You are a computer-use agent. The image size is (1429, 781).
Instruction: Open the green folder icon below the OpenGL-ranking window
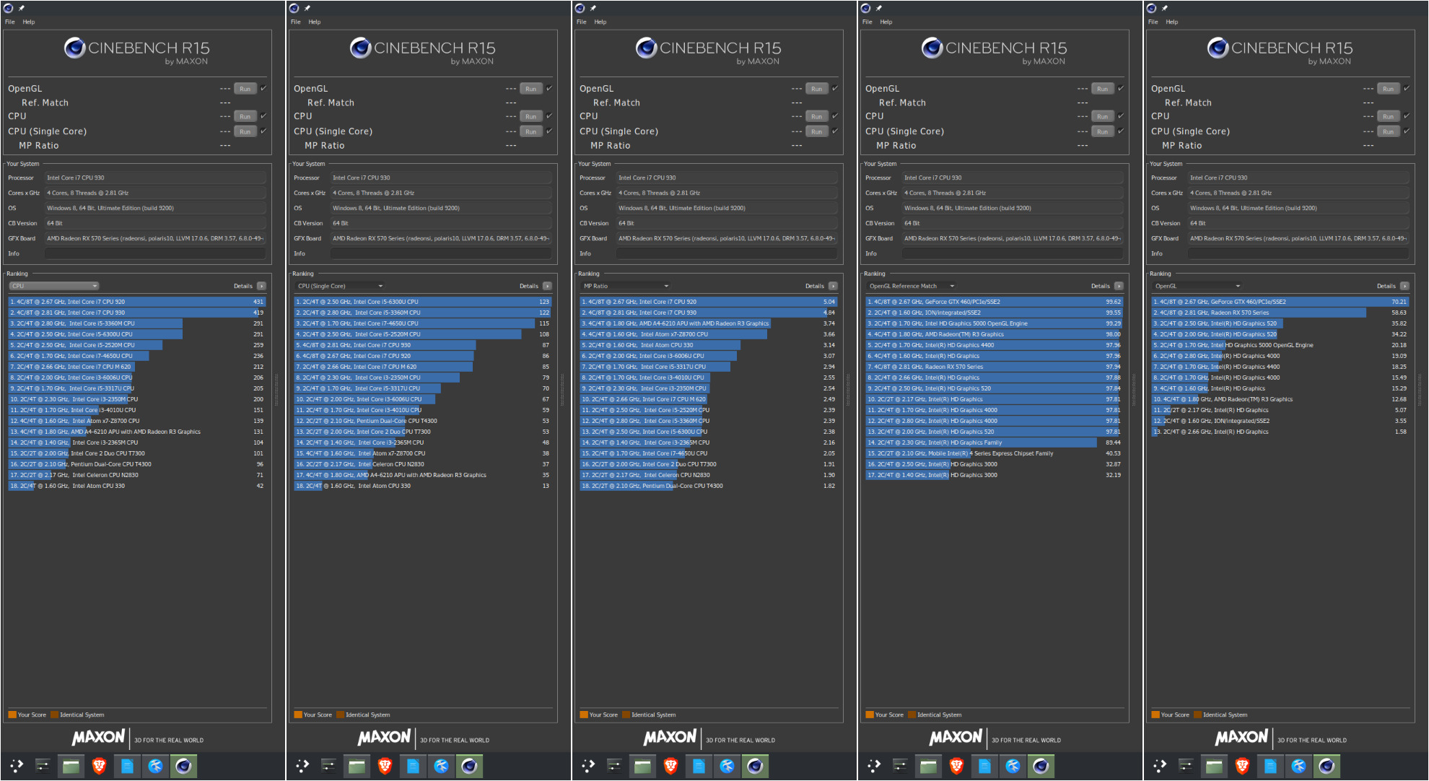tap(1214, 766)
